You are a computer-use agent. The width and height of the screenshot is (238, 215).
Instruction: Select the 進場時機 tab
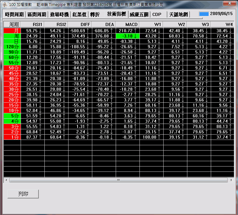(59, 14)
